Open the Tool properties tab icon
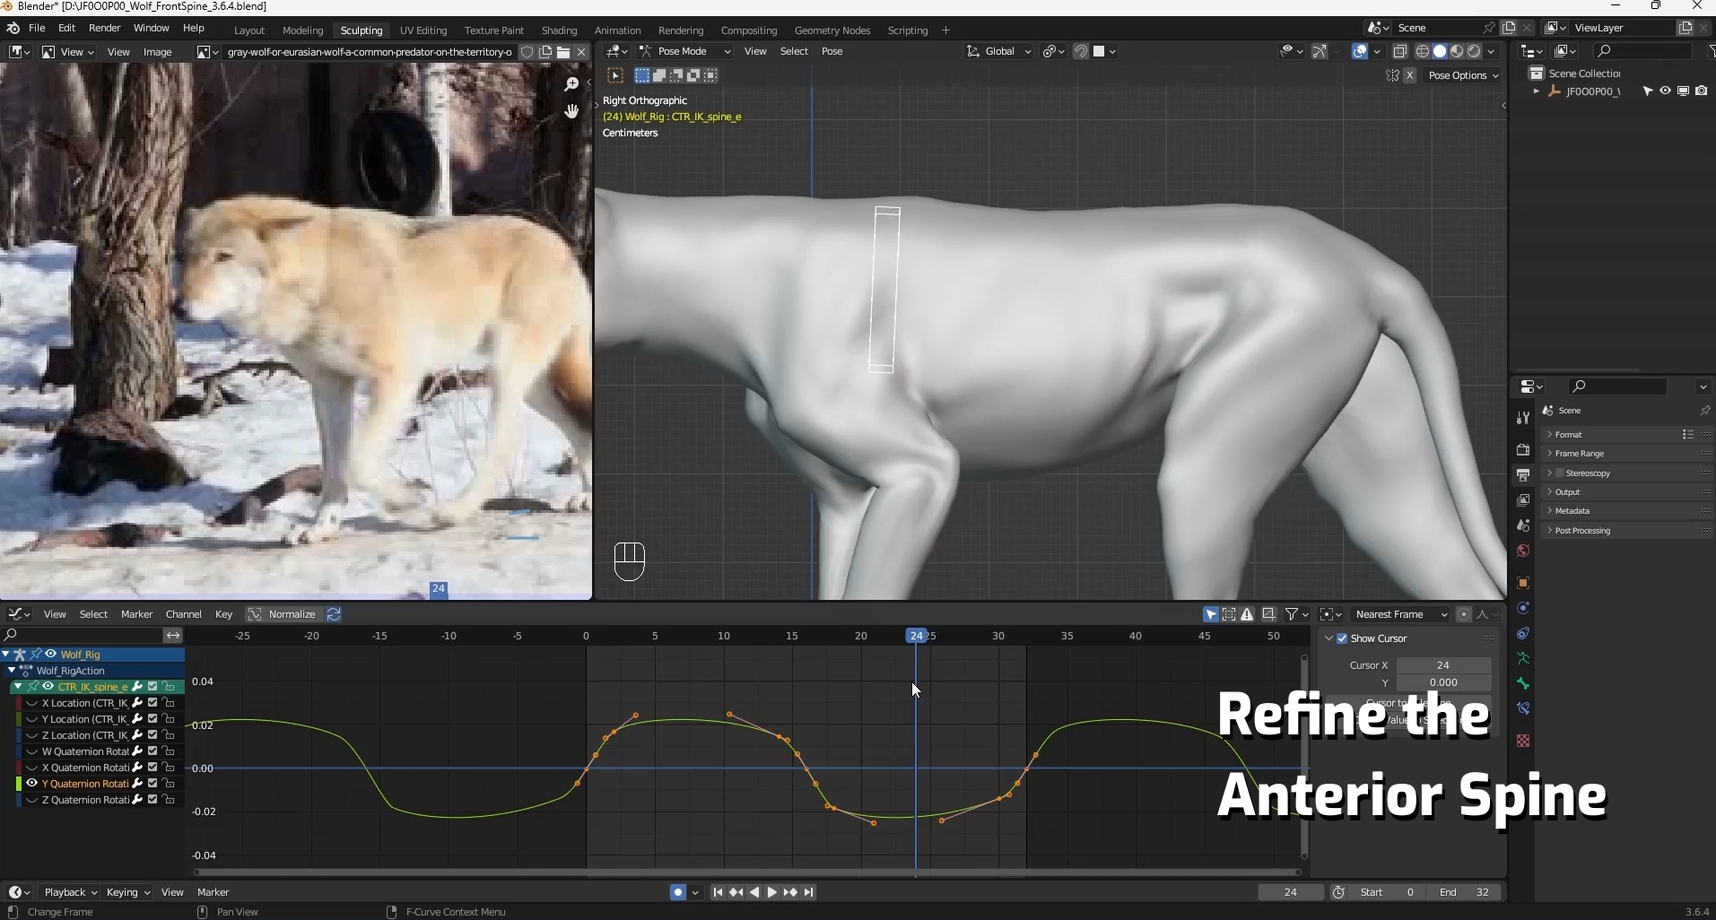 tap(1522, 418)
